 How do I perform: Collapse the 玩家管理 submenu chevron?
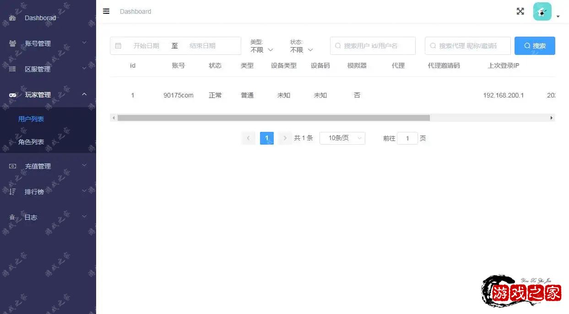coord(84,94)
